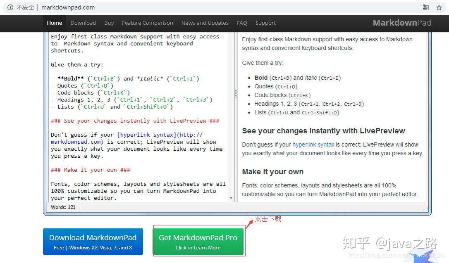This screenshot has width=449, height=263.
Task: Open the 不安全 site security info icon
Action: (x=10, y=7)
